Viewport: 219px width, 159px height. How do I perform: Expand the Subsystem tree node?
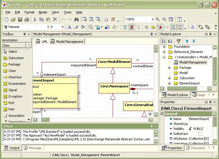pos(169,78)
